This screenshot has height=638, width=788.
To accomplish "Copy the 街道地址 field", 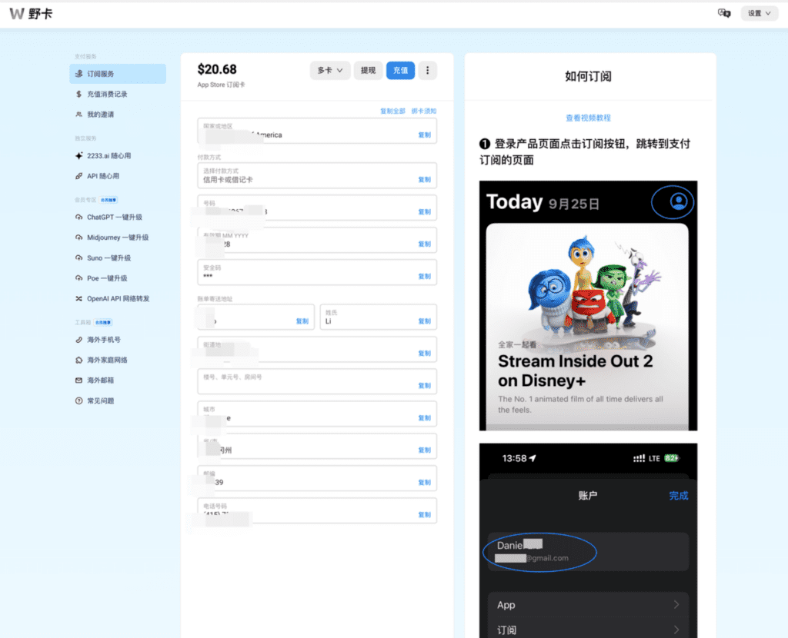I will point(425,354).
